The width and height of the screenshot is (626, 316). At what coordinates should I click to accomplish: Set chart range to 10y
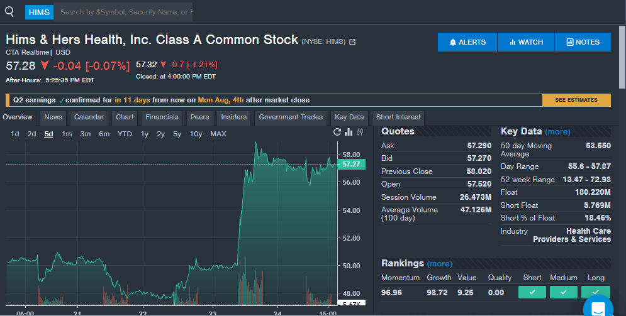tap(196, 134)
